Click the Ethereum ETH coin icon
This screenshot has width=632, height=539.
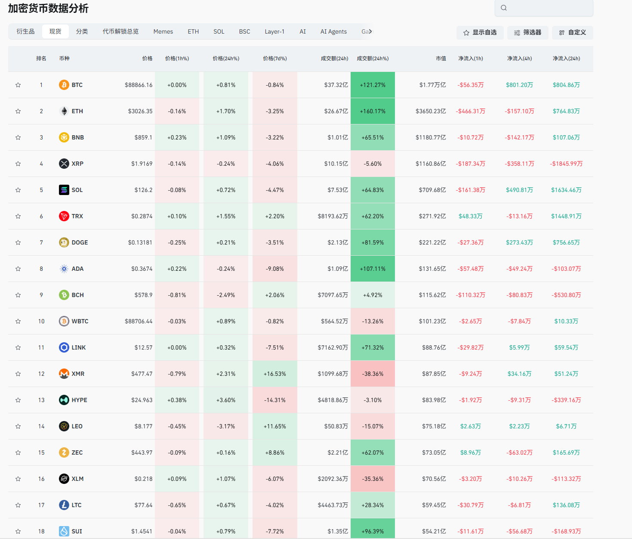coord(64,111)
